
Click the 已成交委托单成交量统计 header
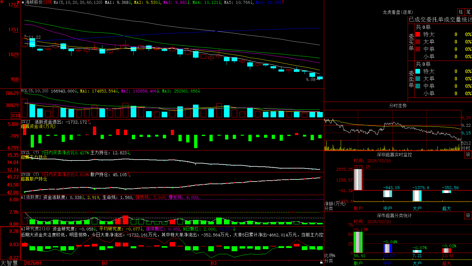point(440,20)
